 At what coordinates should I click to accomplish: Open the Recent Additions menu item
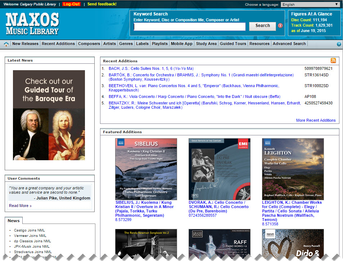[x=58, y=44]
